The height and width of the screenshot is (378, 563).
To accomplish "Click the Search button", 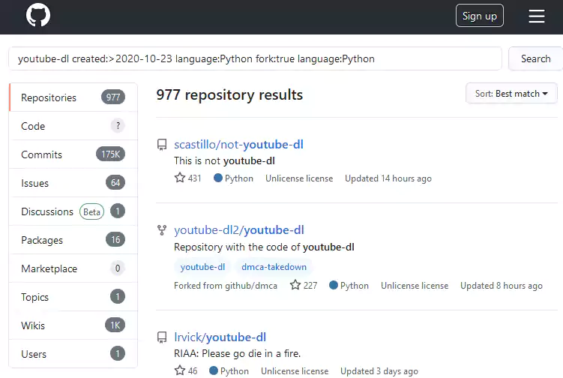I will click(x=535, y=58).
